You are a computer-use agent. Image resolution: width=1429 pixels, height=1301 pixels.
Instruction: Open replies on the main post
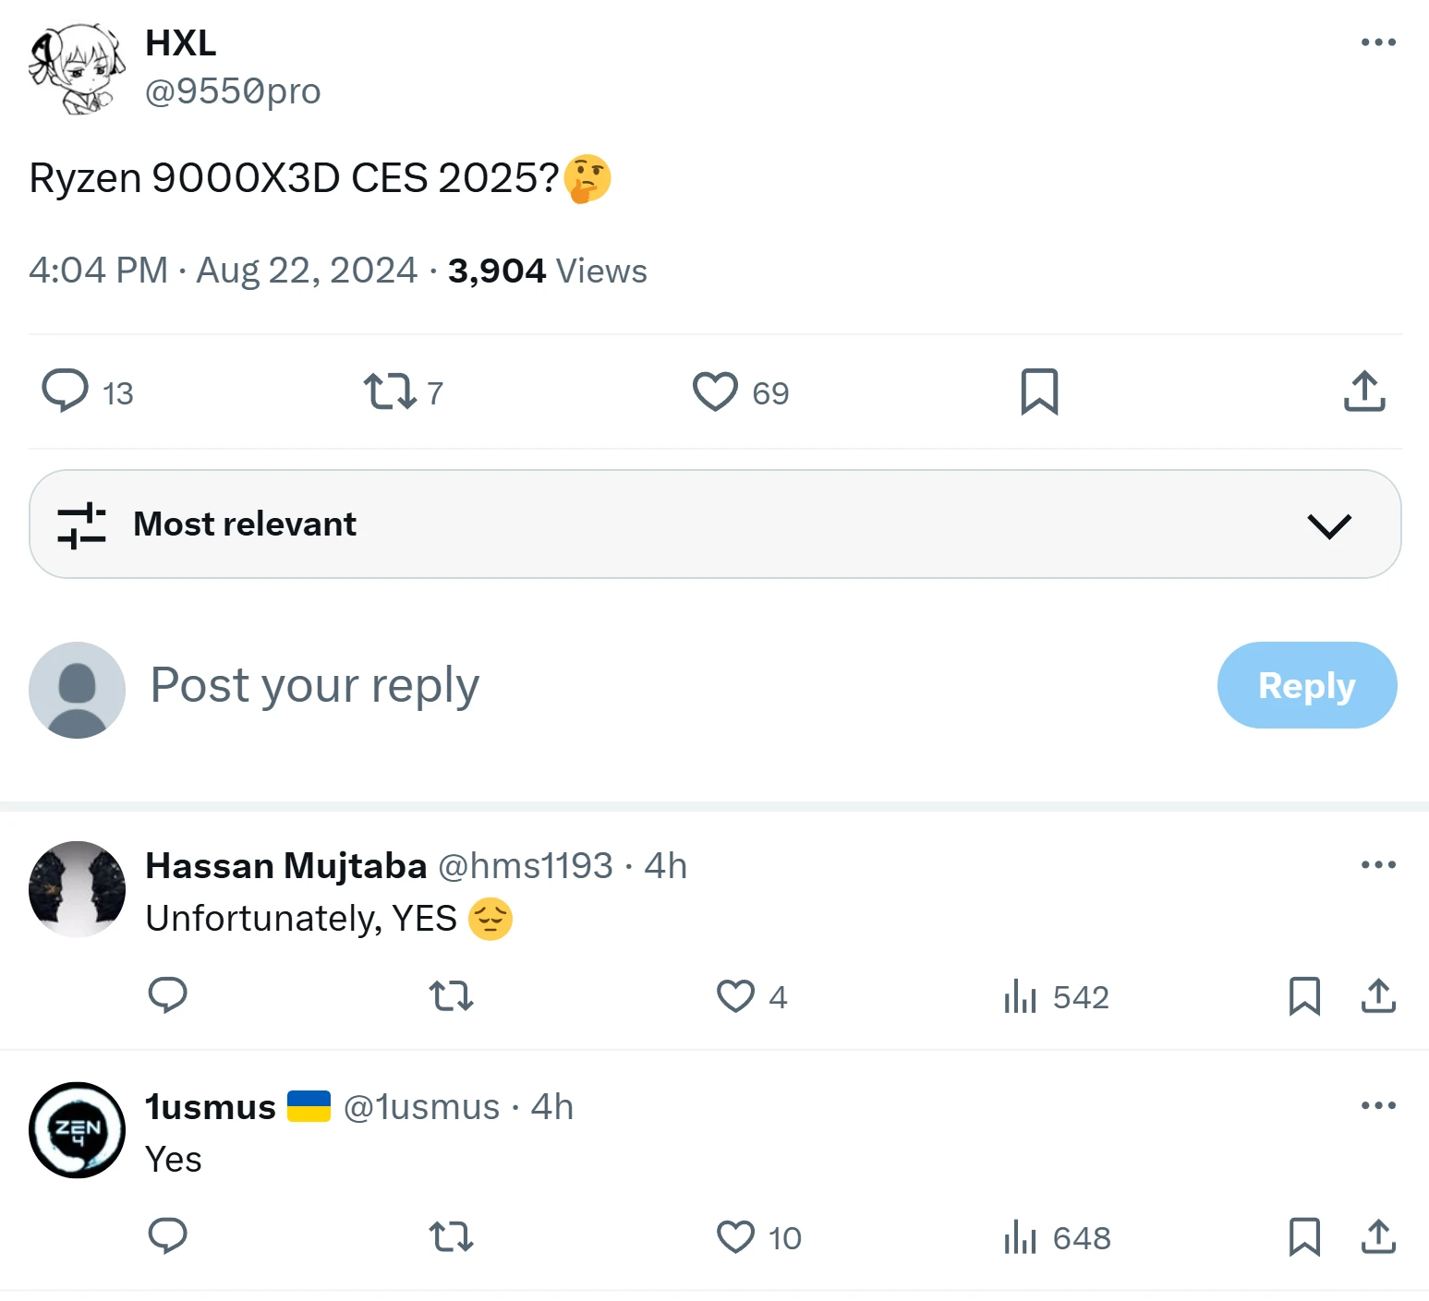pyautogui.click(x=66, y=392)
